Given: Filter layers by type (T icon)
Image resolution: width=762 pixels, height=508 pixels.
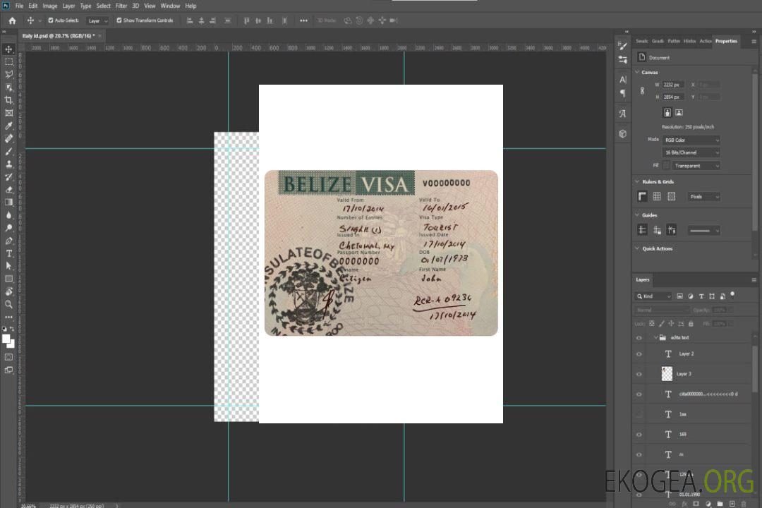Looking at the screenshot, I should (701, 296).
